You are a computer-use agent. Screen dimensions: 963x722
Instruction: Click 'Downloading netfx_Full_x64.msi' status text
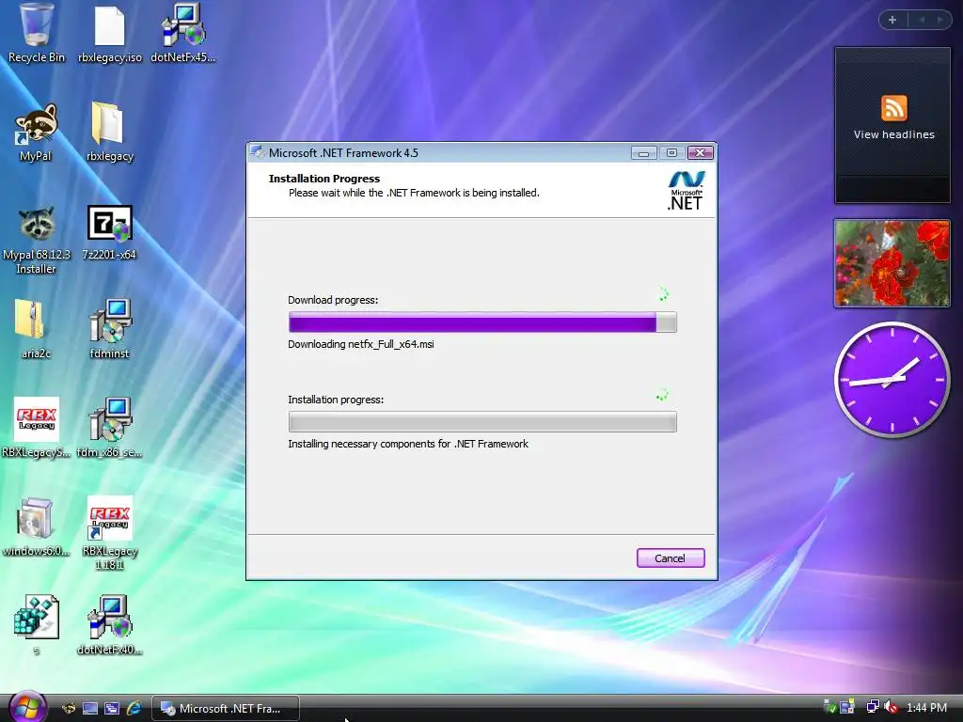[x=361, y=344]
